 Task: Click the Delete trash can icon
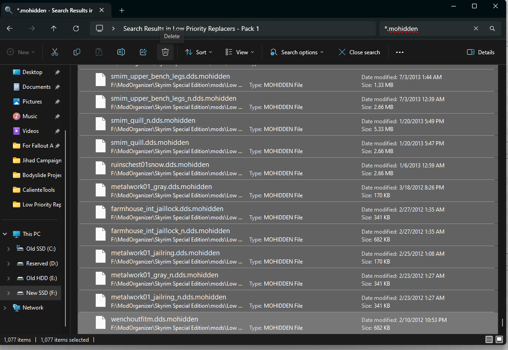pyautogui.click(x=165, y=52)
